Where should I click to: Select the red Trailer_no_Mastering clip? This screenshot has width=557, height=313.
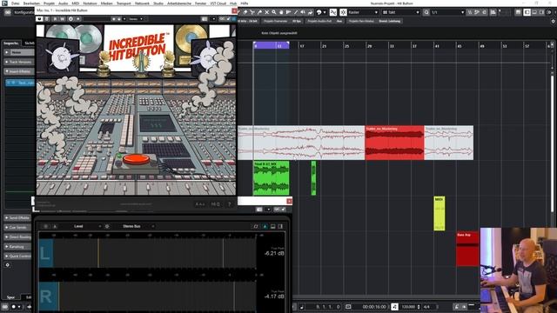click(x=394, y=143)
